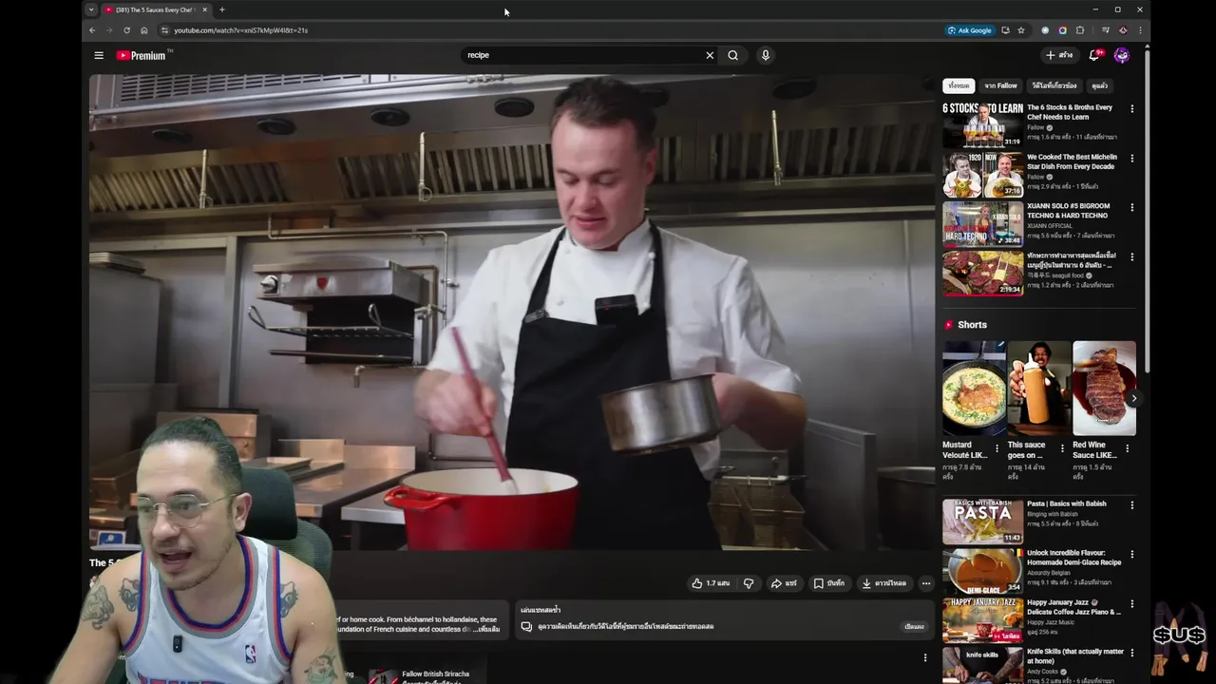Reload the page
The height and width of the screenshot is (684, 1216).
(x=126, y=30)
